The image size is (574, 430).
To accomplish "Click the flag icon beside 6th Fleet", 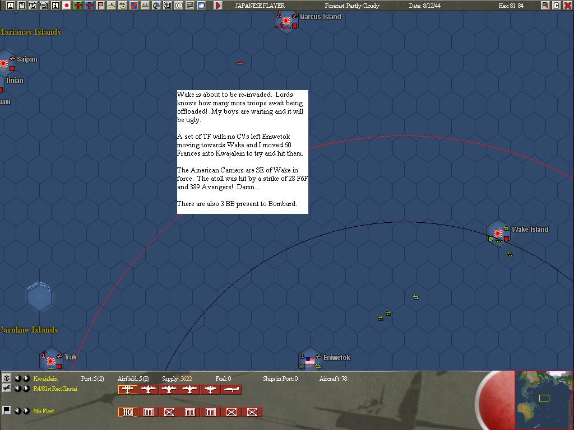I will pos(6,410).
